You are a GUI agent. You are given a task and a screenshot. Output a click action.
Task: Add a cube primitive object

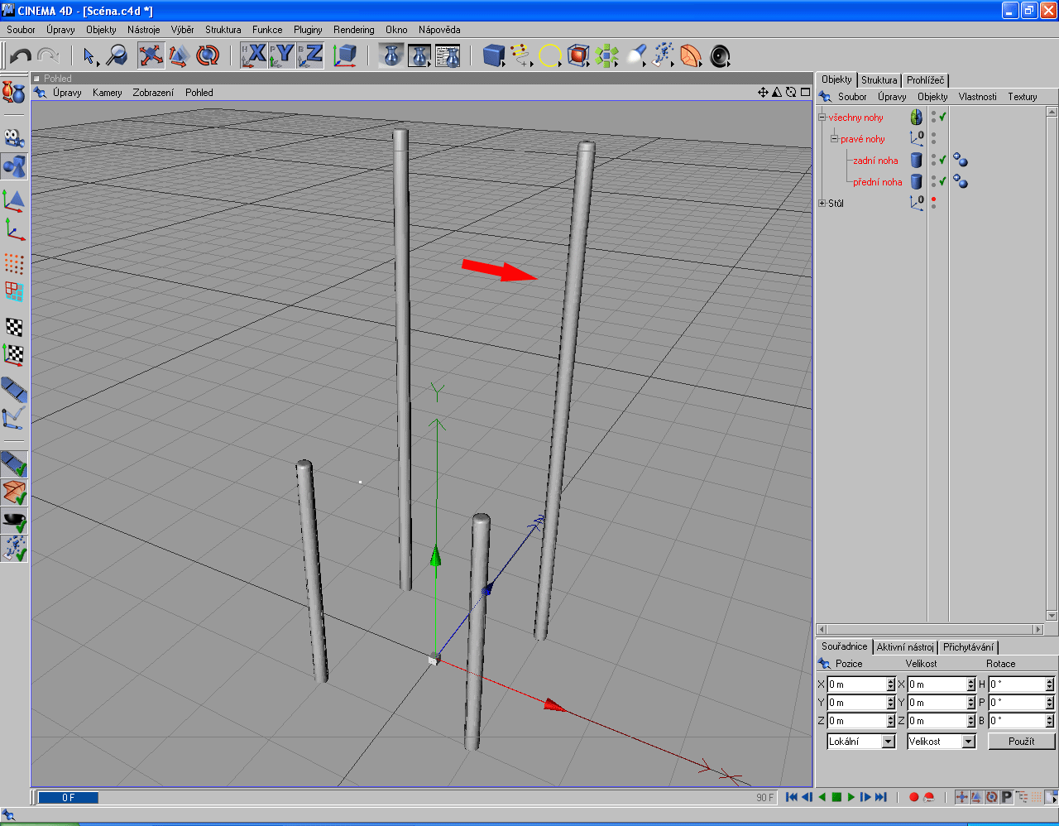click(494, 55)
